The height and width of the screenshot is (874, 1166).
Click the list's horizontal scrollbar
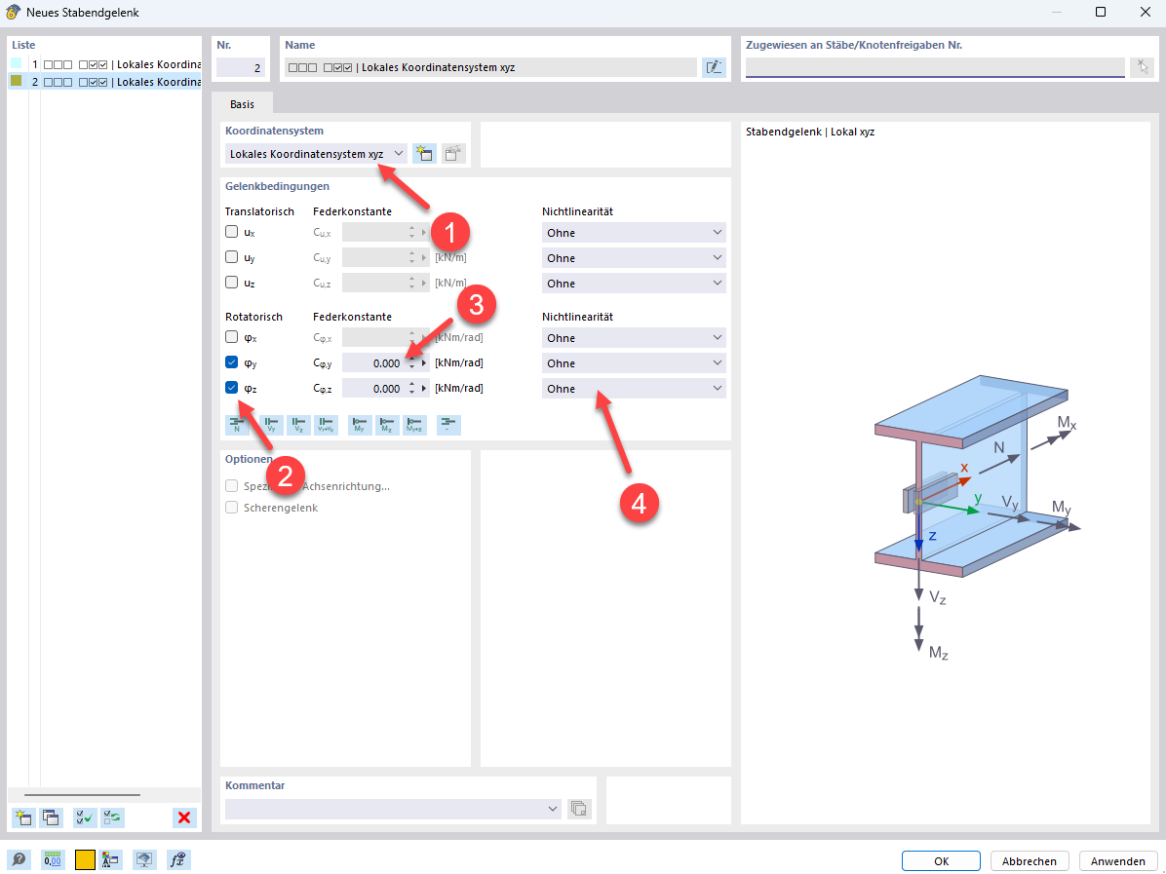82,795
